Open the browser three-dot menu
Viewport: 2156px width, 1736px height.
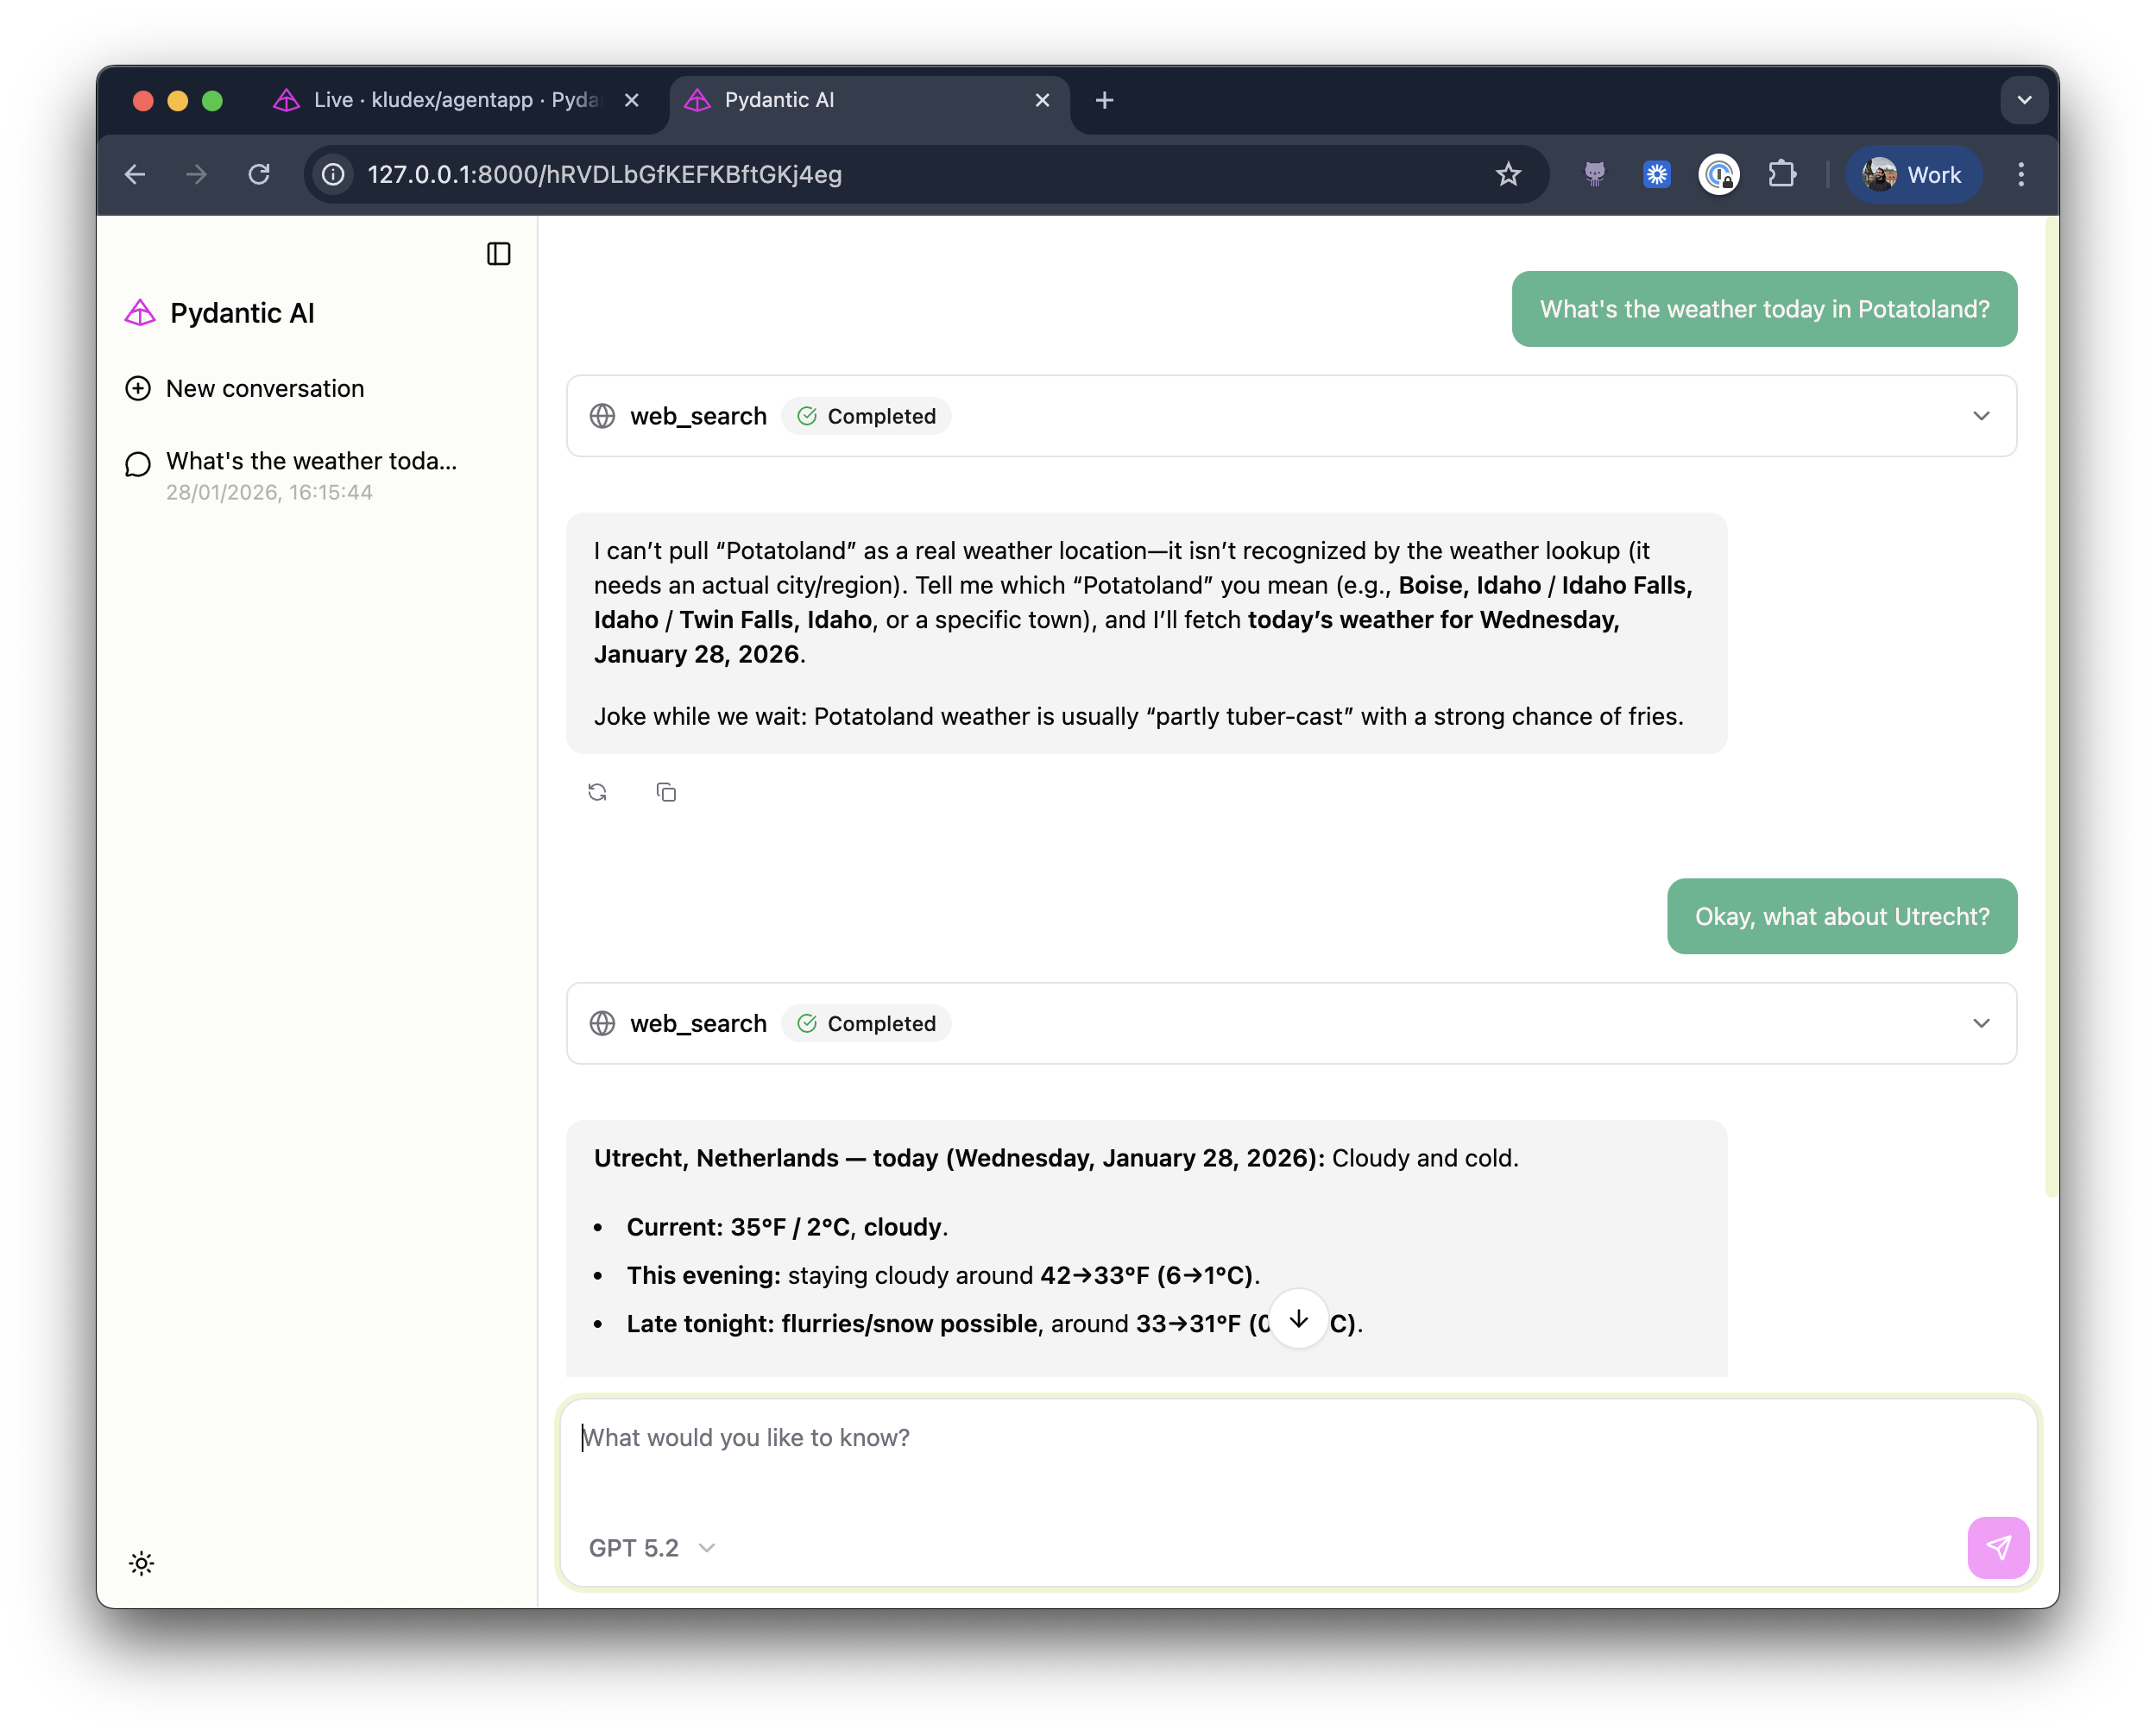2021,174
